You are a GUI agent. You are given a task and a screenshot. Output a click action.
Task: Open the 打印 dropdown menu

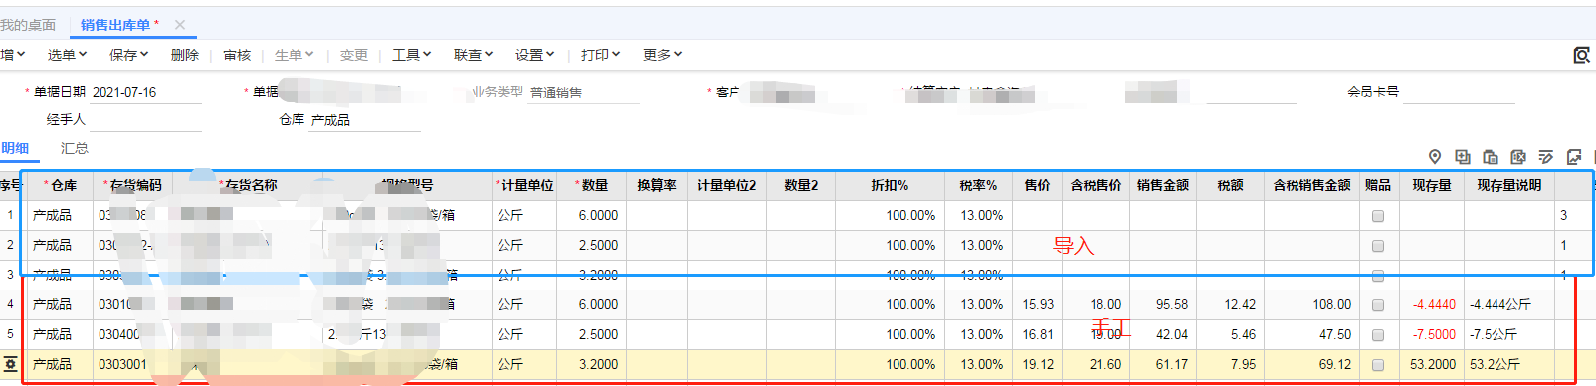pyautogui.click(x=600, y=55)
